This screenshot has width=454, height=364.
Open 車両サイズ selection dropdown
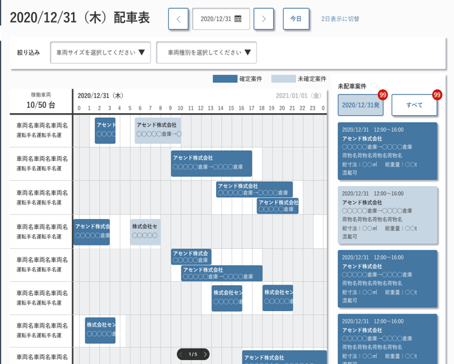click(101, 52)
